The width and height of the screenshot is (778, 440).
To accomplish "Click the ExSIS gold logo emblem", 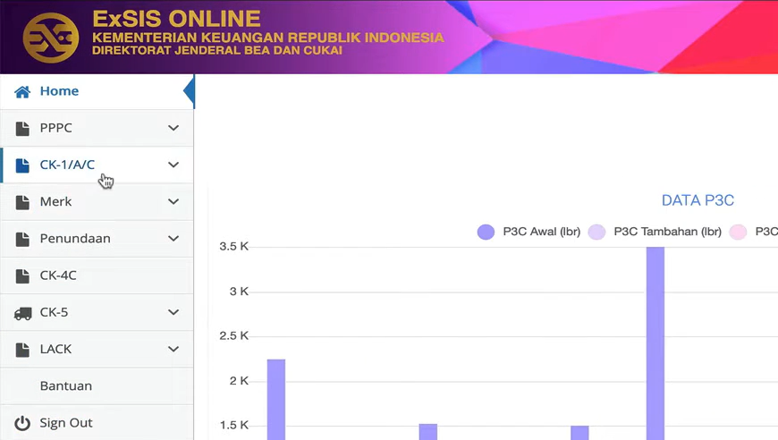I will [x=51, y=38].
